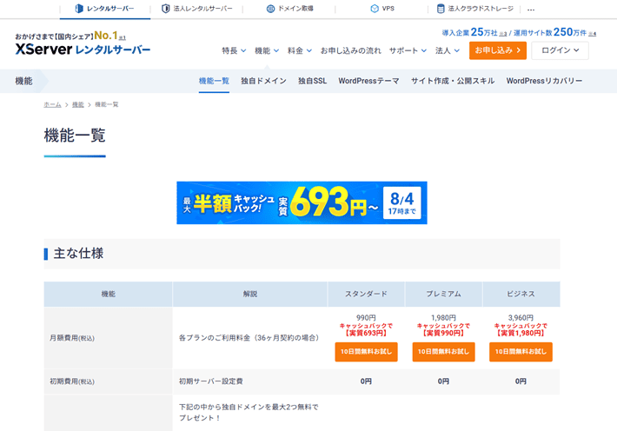This screenshot has height=431, width=617.
Task: Click the レンタルサーバー server icon
Action: point(79,9)
